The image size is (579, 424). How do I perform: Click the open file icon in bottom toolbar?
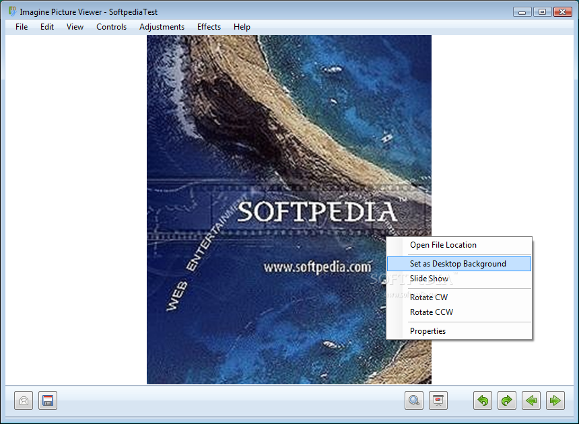point(24,400)
